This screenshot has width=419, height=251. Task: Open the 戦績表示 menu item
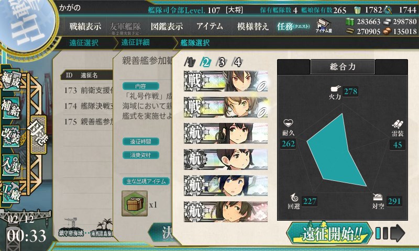click(x=85, y=26)
